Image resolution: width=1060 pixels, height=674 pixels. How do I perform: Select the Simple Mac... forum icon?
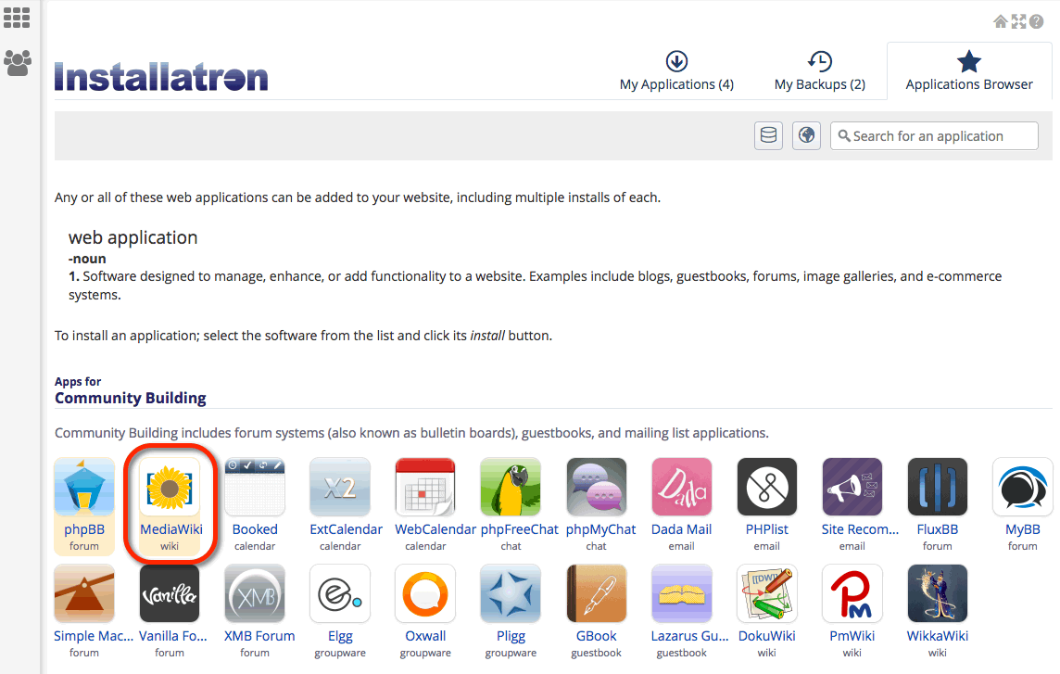point(84,593)
